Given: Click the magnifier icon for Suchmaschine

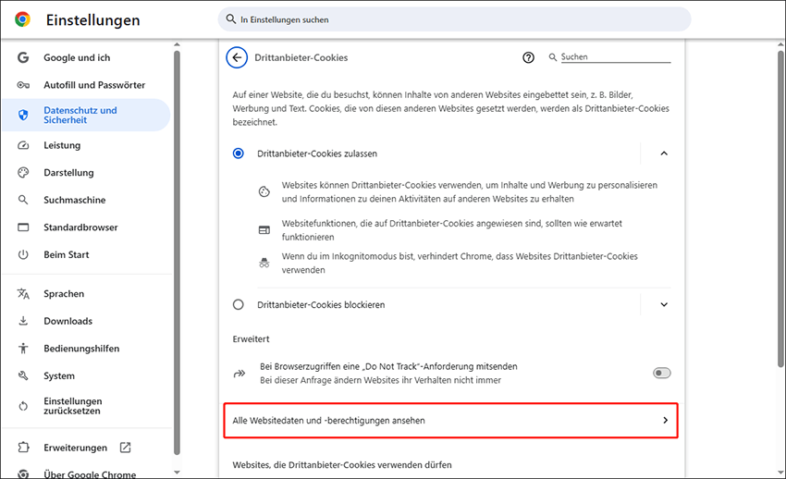Looking at the screenshot, I should tap(23, 200).
